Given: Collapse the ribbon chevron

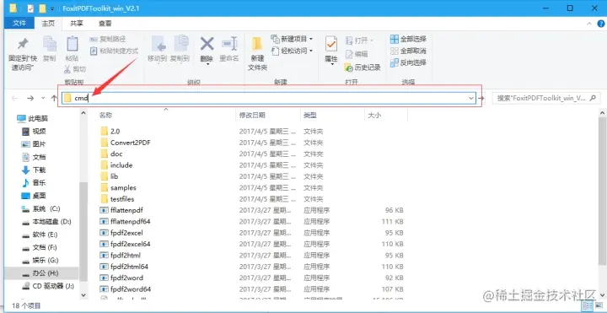Looking at the screenshot, I should 589,24.
